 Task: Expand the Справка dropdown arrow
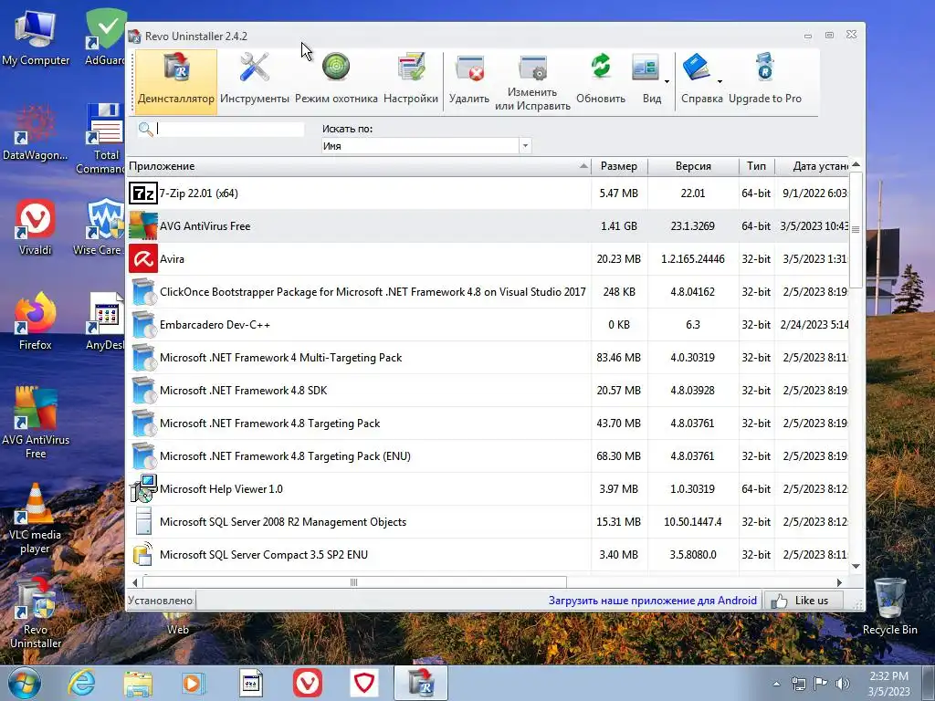[720, 81]
